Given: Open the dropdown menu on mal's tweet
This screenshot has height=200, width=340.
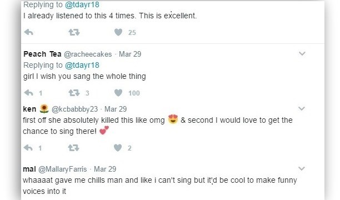Looking at the screenshot, I should tap(302, 168).
